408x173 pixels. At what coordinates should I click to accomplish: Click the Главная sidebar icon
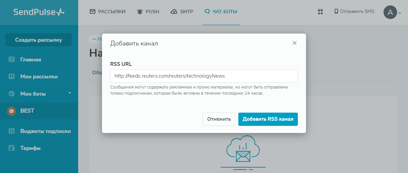tap(12, 60)
